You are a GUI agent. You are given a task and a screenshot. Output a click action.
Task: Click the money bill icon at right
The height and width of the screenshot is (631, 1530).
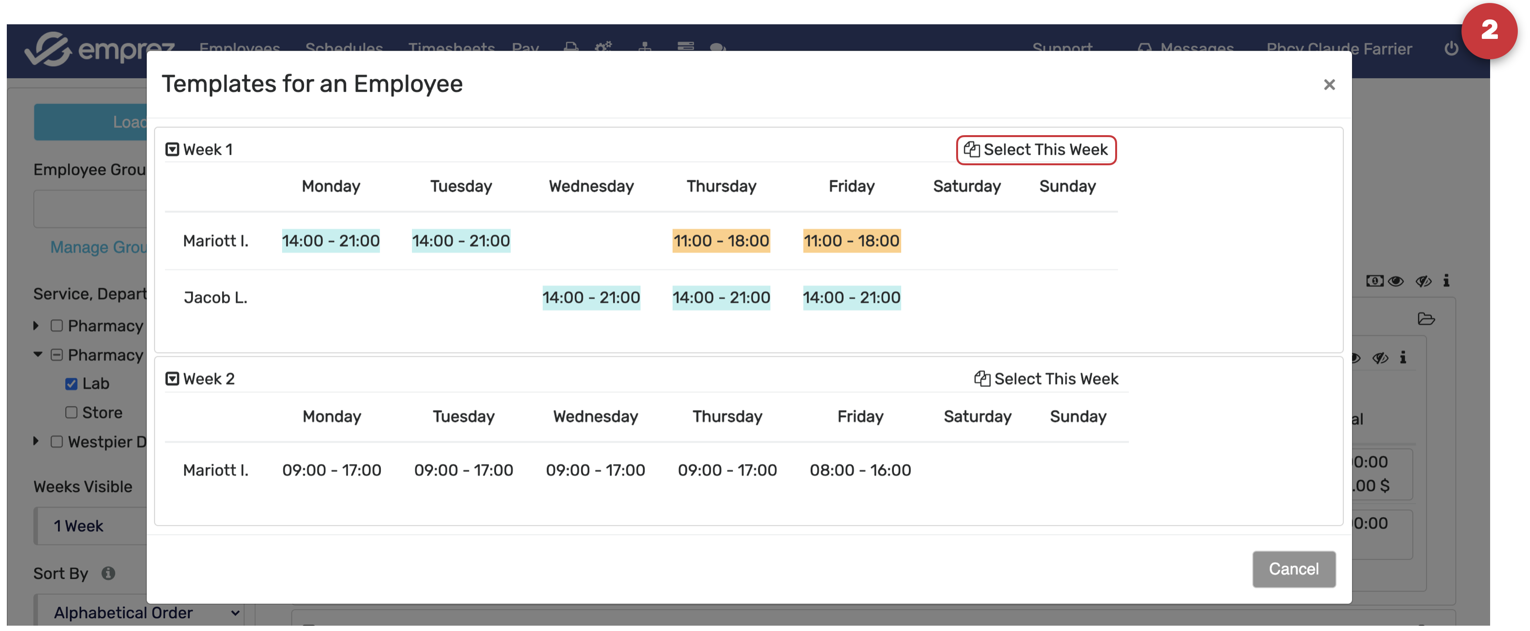[x=1374, y=282]
